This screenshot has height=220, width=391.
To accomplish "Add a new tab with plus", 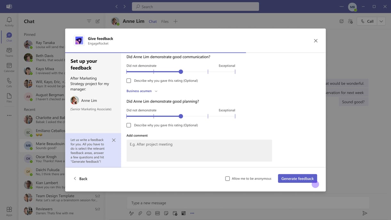I will [x=175, y=21].
